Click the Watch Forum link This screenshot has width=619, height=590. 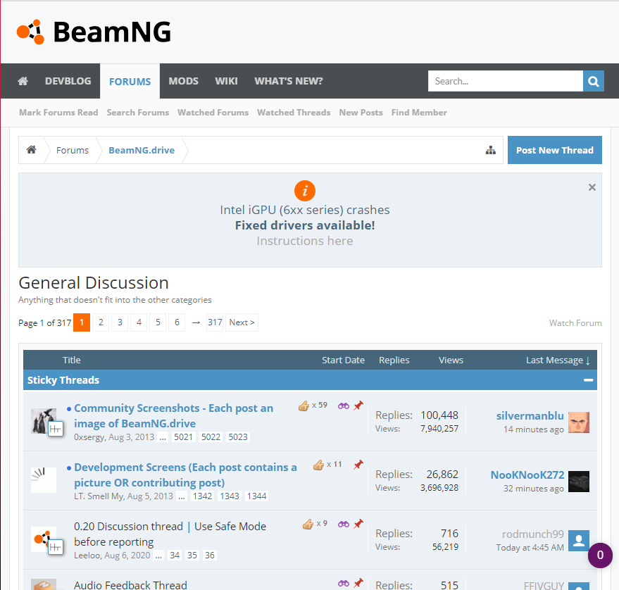click(575, 323)
